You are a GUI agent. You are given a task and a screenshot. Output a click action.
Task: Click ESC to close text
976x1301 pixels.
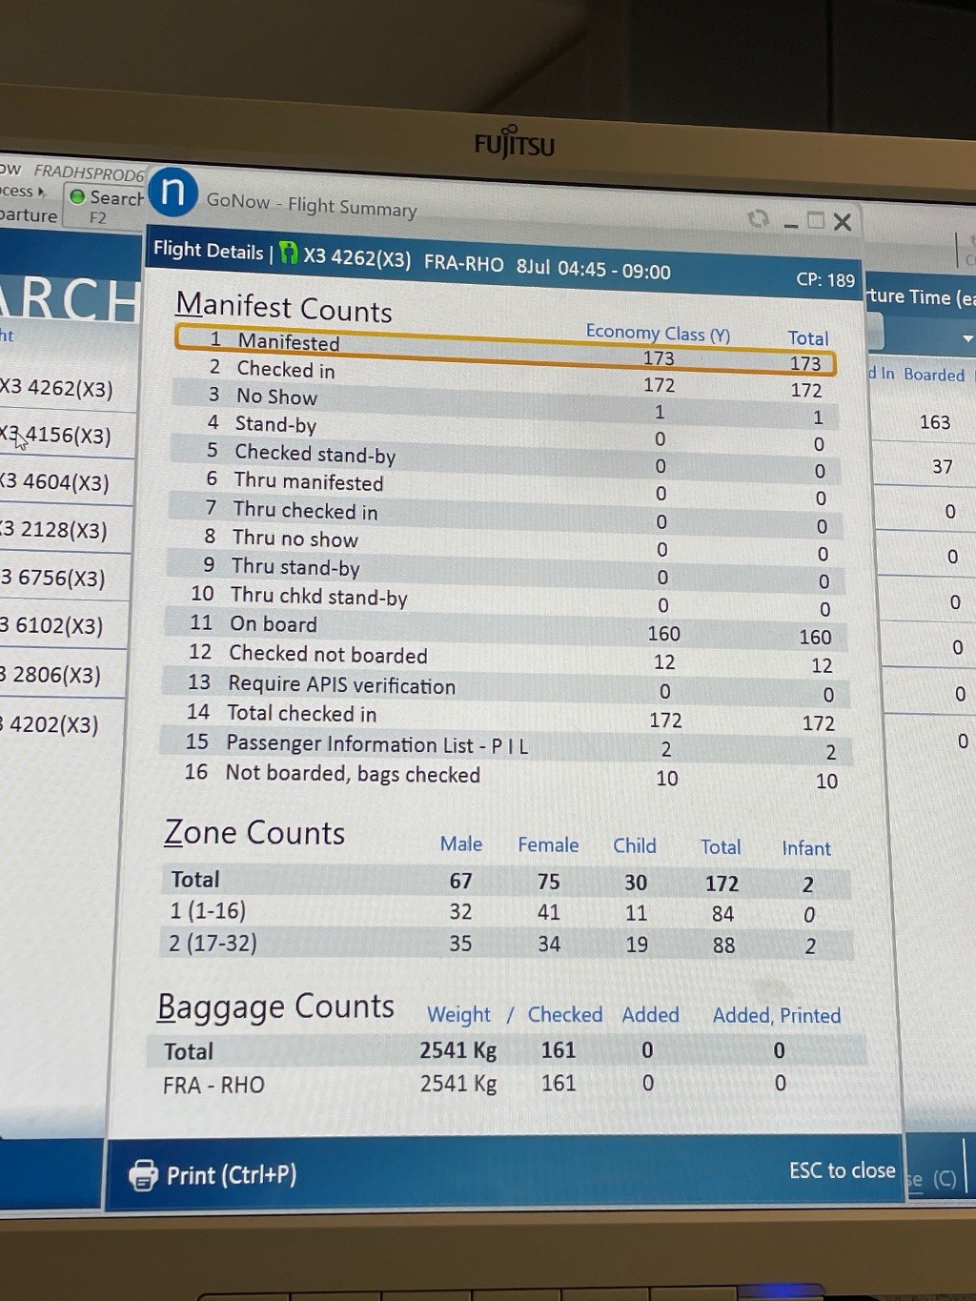click(x=842, y=1170)
